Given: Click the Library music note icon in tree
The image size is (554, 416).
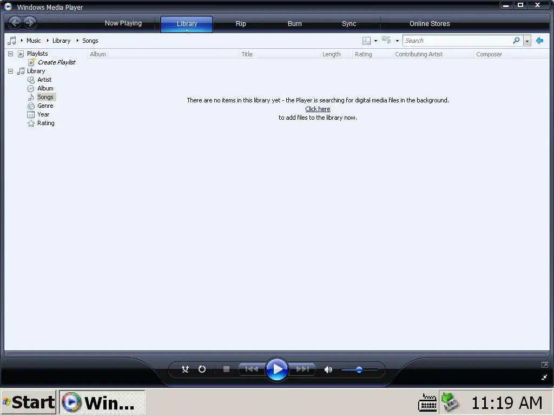Looking at the screenshot, I should click(x=21, y=71).
